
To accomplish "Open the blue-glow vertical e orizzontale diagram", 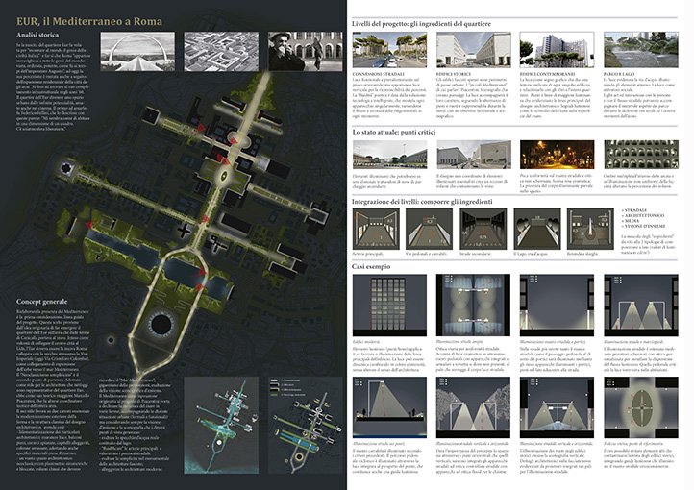I will tap(557, 407).
